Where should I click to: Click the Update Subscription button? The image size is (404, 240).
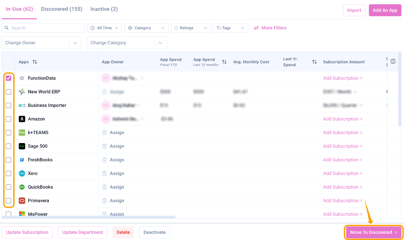27,232
